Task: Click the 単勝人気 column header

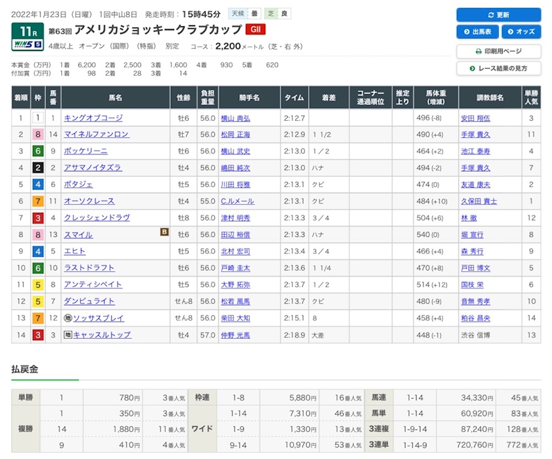Action: click(x=531, y=97)
